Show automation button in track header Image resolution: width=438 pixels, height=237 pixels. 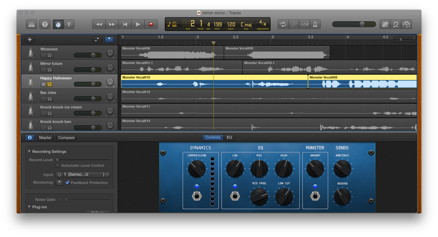click(x=97, y=39)
